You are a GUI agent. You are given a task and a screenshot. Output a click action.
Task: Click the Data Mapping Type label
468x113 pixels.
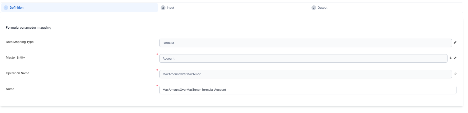tap(20, 42)
